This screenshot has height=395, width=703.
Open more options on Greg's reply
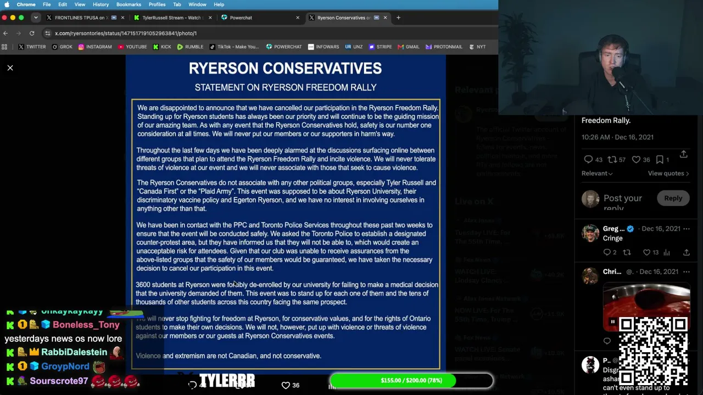tap(686, 229)
